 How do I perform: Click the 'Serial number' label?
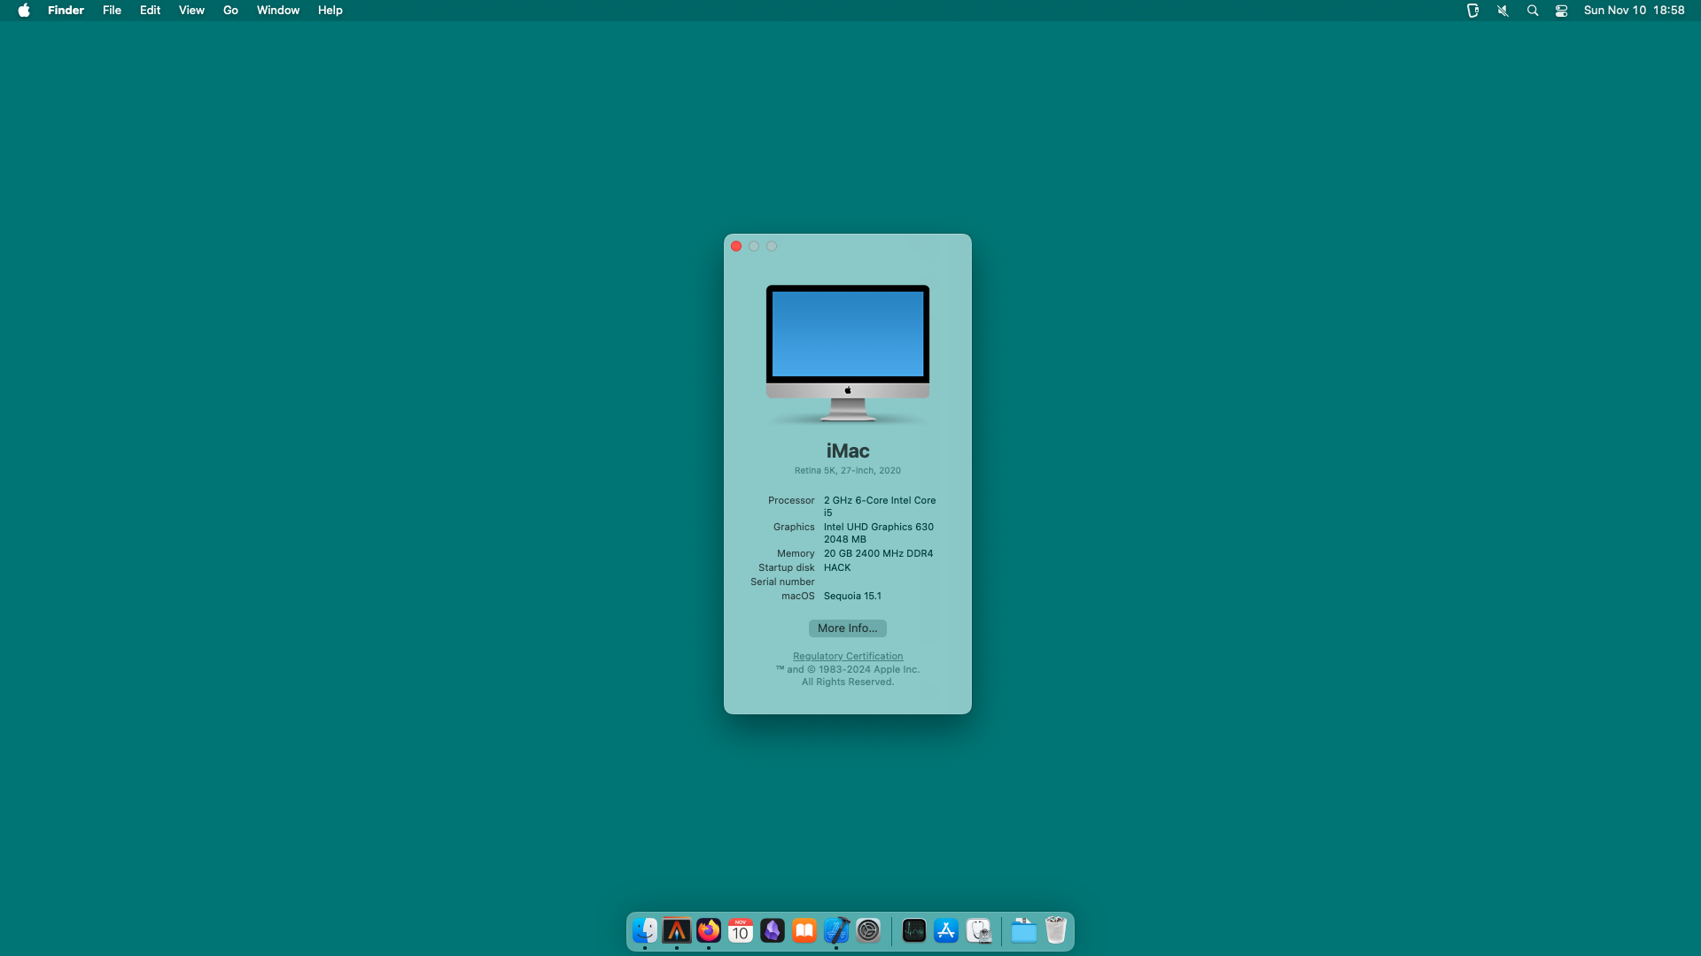tap(782, 582)
